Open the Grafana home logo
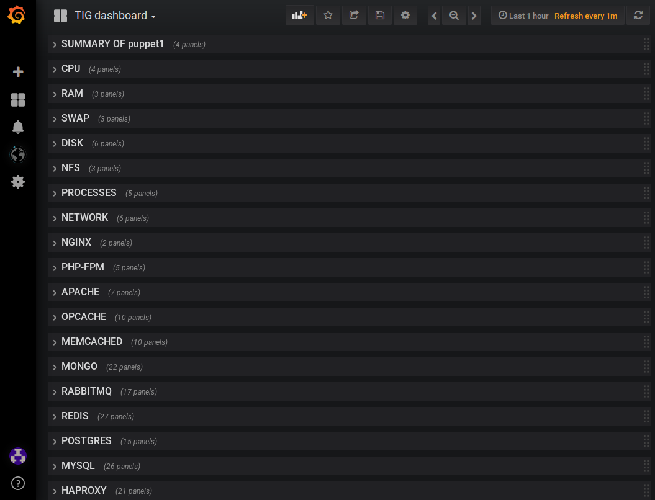 17,15
